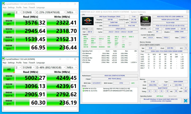The width and height of the screenshot is (191, 114).
Task: Start all tests with the All button for drive C:
Action: 9,14
